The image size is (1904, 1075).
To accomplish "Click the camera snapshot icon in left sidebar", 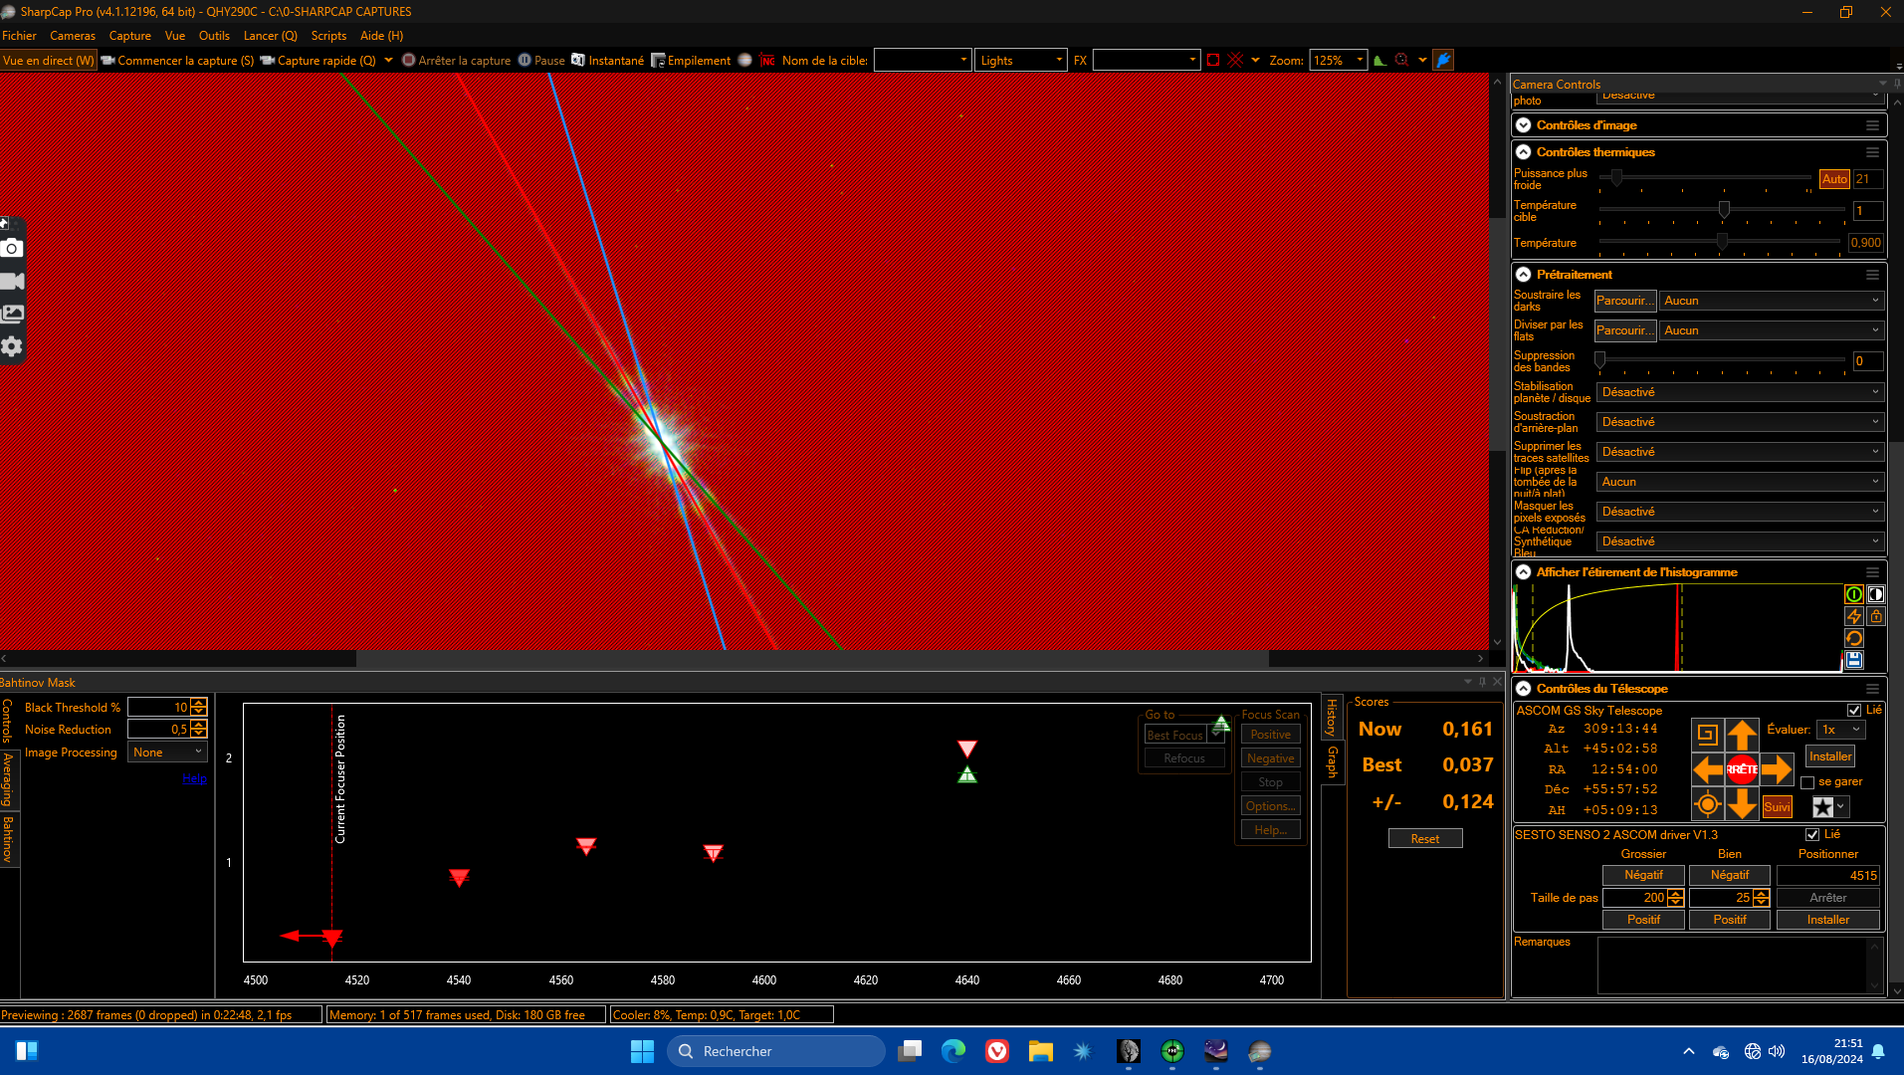I will (12, 248).
